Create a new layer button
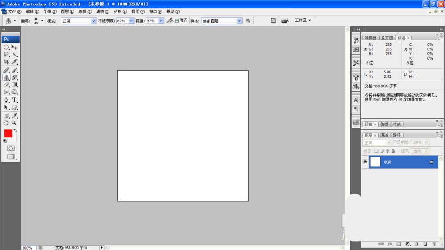Viewport: 445px width, 250px height. 425,244
